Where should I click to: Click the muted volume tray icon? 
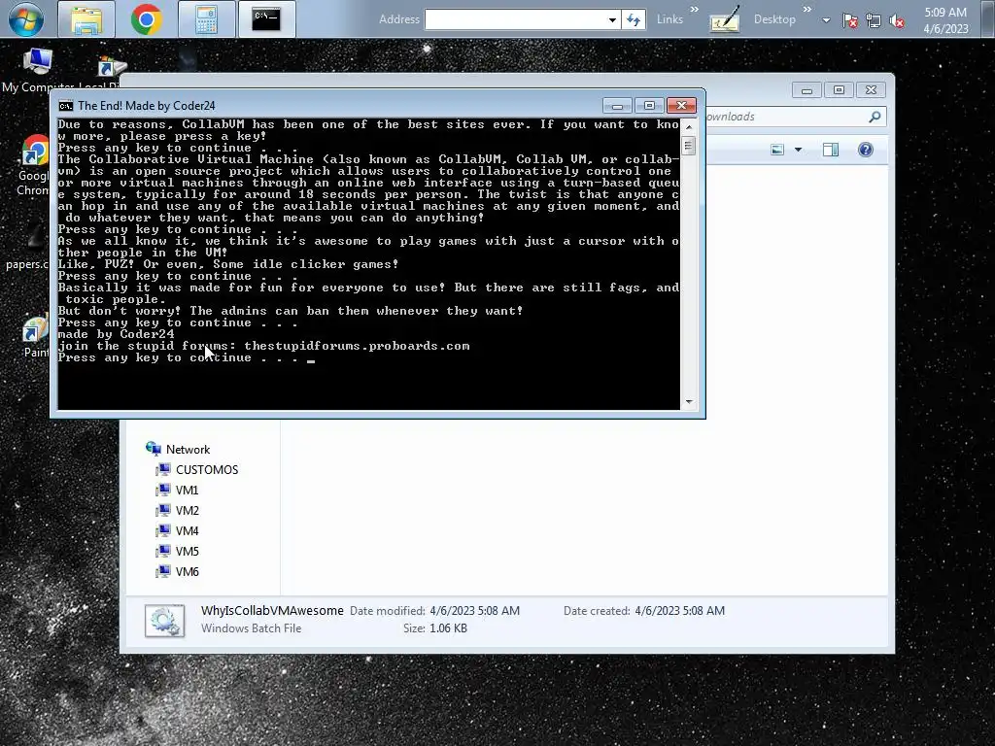pyautogui.click(x=897, y=20)
